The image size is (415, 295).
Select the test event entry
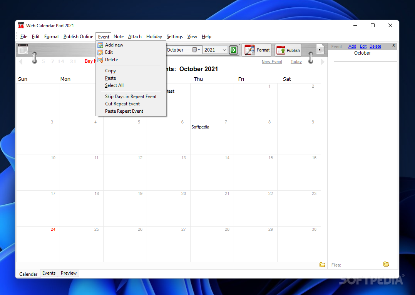click(x=171, y=91)
